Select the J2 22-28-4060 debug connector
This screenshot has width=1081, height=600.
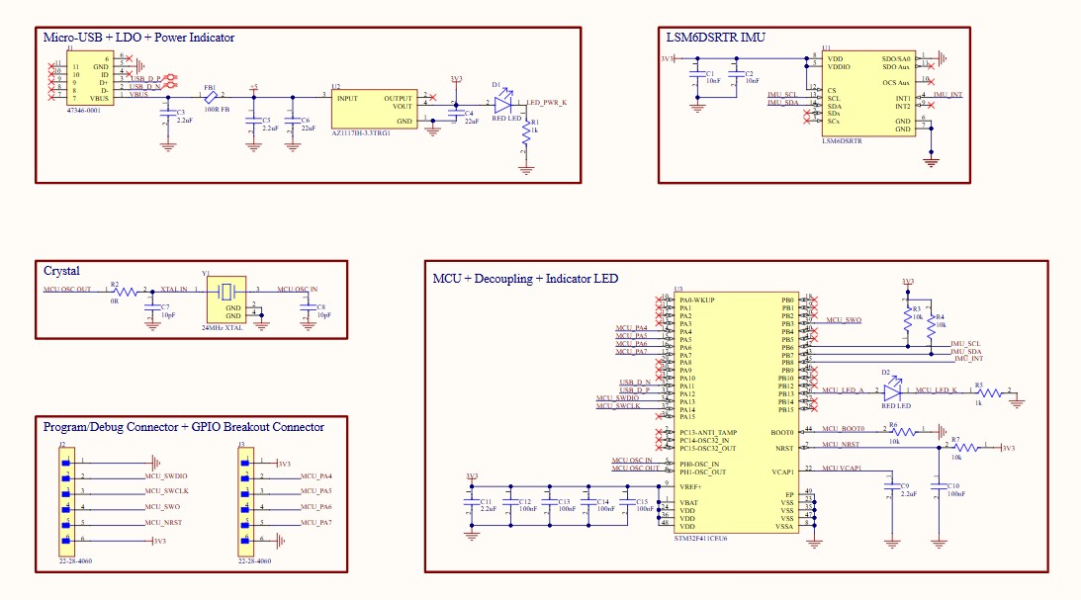click(66, 502)
